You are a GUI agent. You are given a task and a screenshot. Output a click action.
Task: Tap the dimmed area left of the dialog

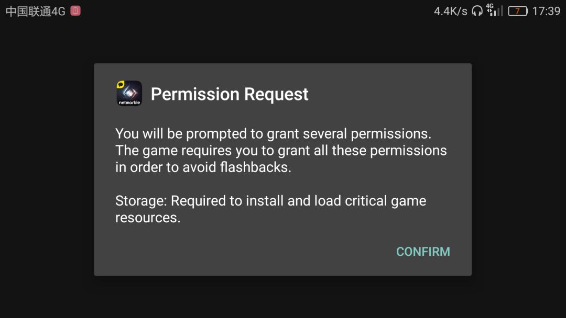tap(47, 167)
